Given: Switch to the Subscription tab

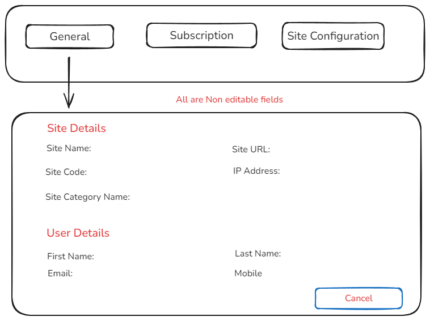Looking at the screenshot, I should (201, 36).
